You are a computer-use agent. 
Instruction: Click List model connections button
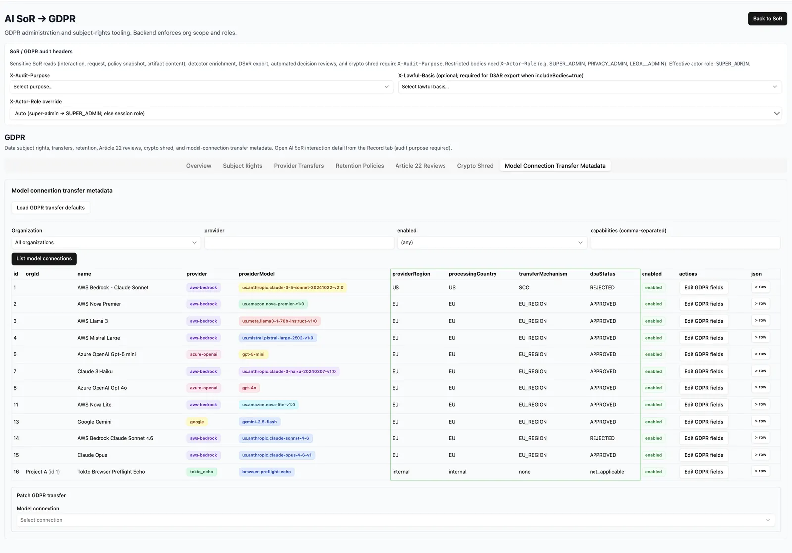point(44,259)
